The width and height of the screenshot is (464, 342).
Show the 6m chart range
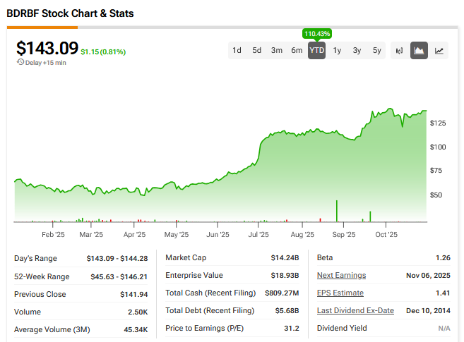tap(297, 51)
